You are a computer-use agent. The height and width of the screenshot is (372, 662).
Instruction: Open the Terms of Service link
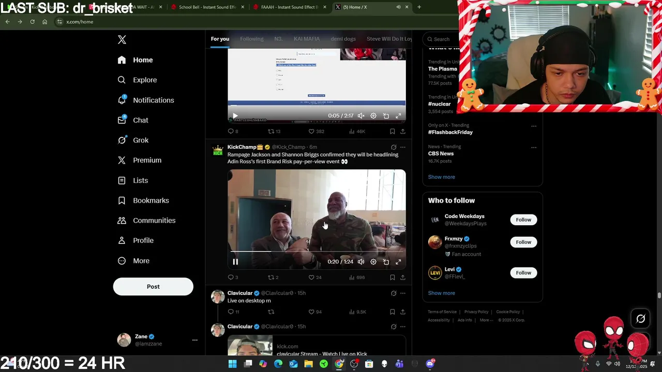442,312
